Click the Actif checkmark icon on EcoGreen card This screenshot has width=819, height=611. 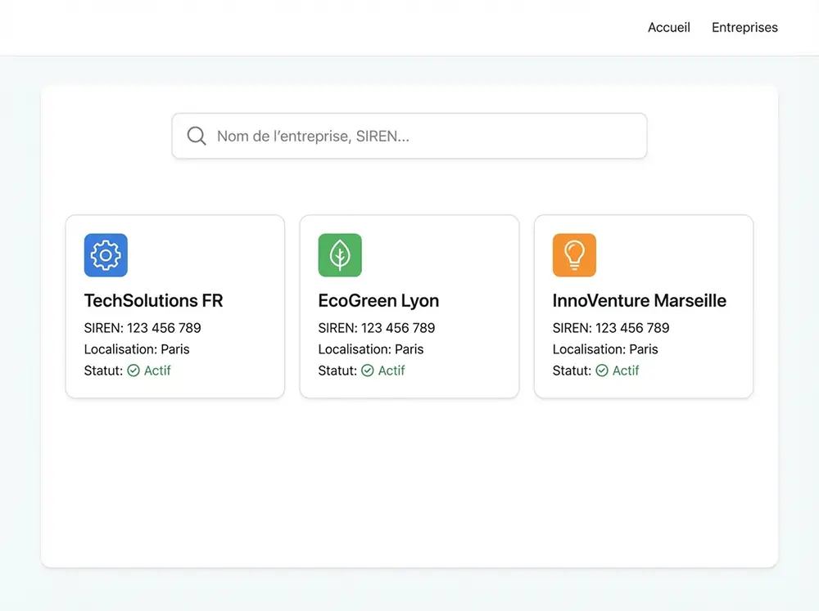pos(368,371)
